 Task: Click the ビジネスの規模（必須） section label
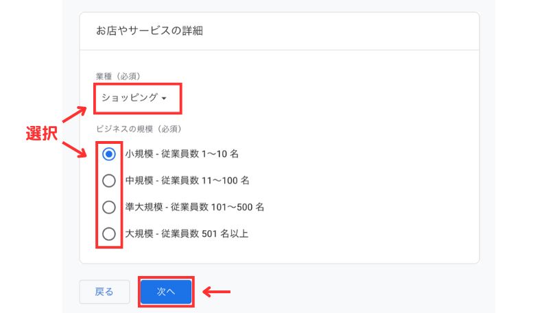138,129
